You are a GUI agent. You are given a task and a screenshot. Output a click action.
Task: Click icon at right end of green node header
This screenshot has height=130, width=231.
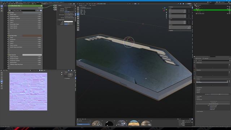pyautogui.click(x=41, y=6)
